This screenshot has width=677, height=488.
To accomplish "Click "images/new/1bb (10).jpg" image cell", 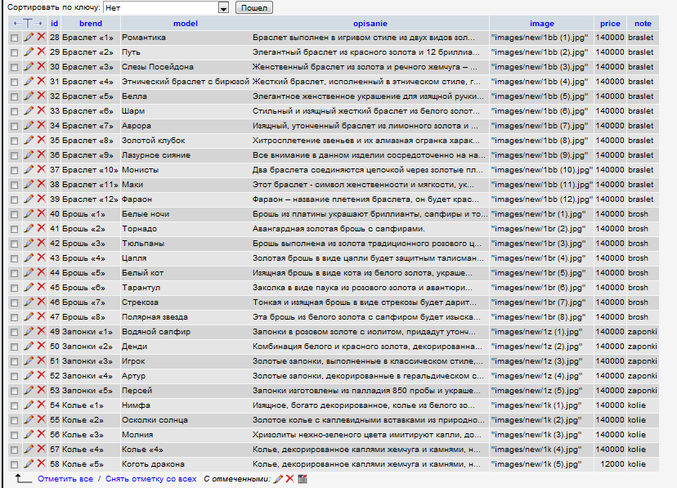I will (x=542, y=169).
